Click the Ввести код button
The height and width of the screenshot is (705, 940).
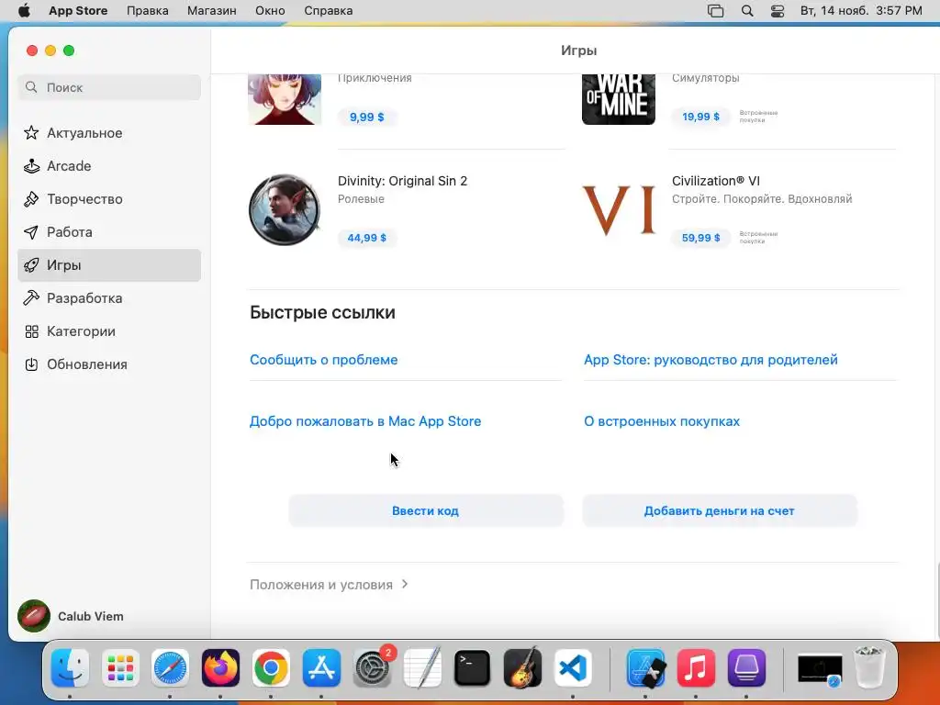tap(426, 510)
